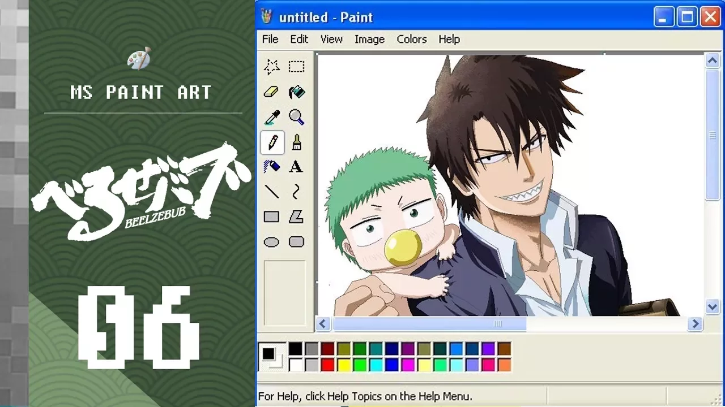725x407 pixels.
Task: Select the lime green swatch
Action: click(360, 365)
